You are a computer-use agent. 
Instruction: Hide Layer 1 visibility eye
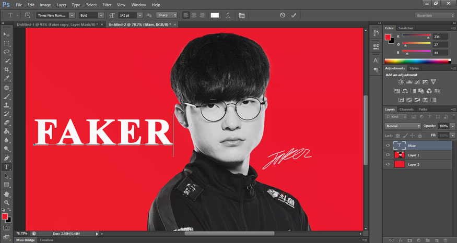click(x=388, y=155)
